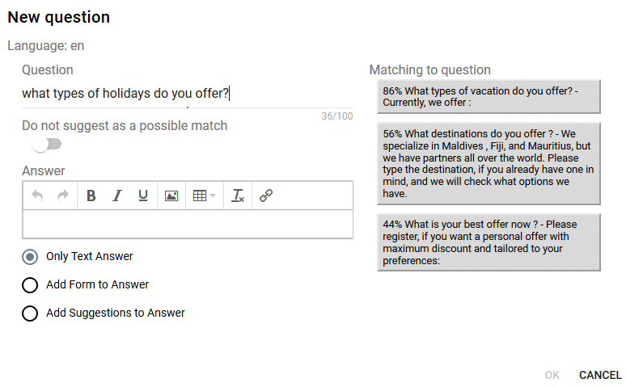Toggle italic formatting in answer editor
Image resolution: width=626 pixels, height=387 pixels.
(x=117, y=196)
